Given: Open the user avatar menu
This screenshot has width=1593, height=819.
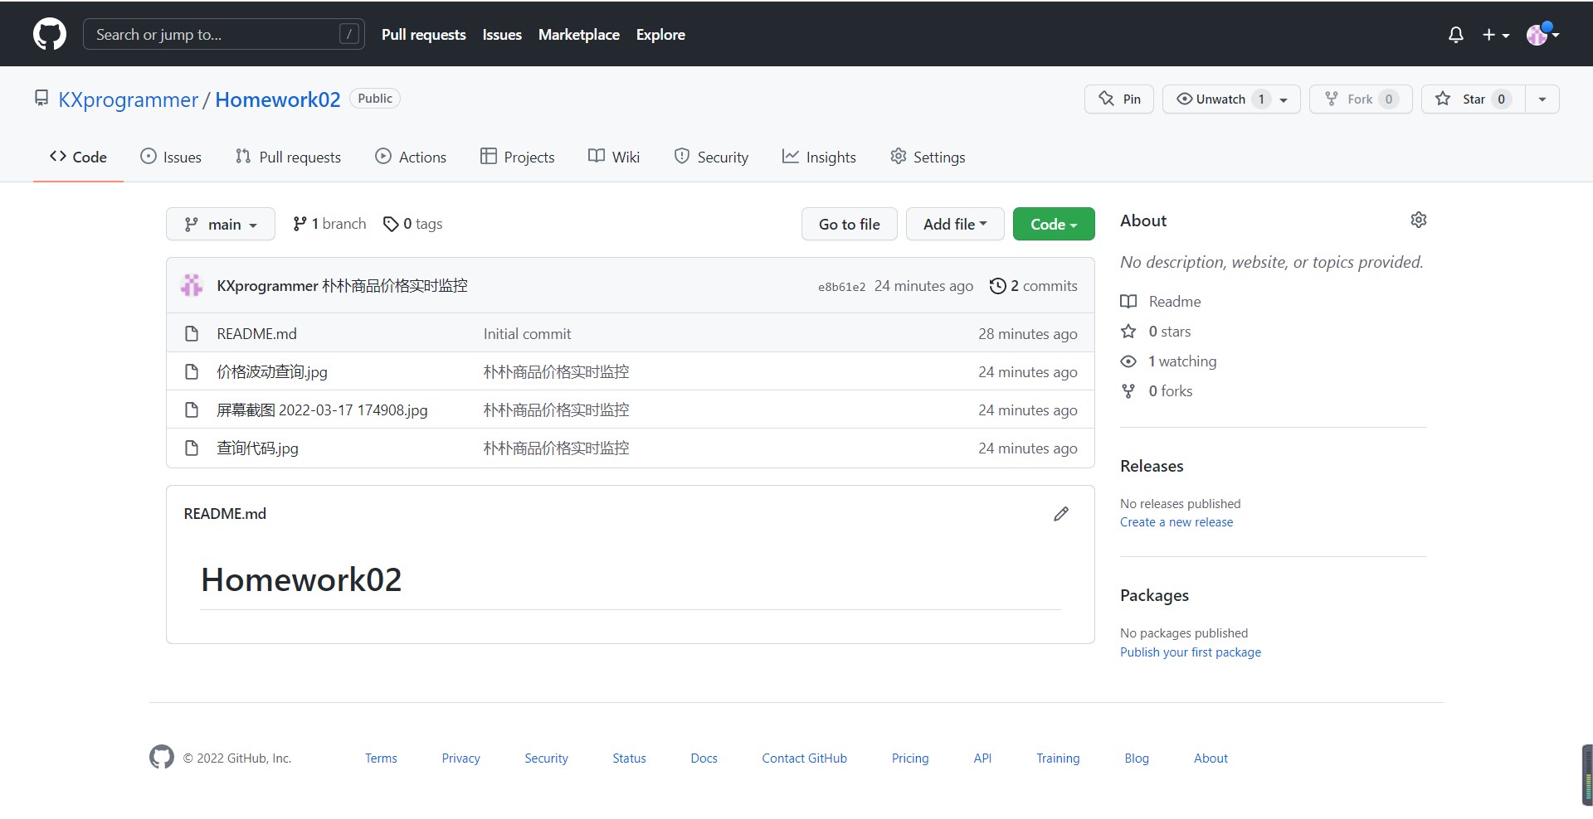Looking at the screenshot, I should [x=1543, y=34].
